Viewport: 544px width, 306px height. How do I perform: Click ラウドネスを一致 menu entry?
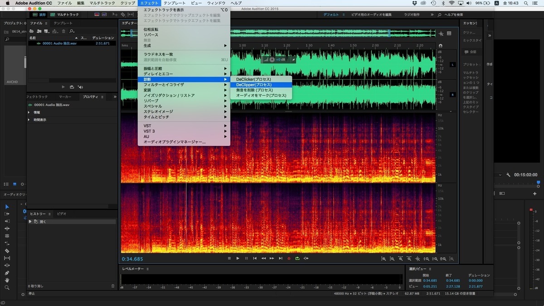pyautogui.click(x=158, y=54)
